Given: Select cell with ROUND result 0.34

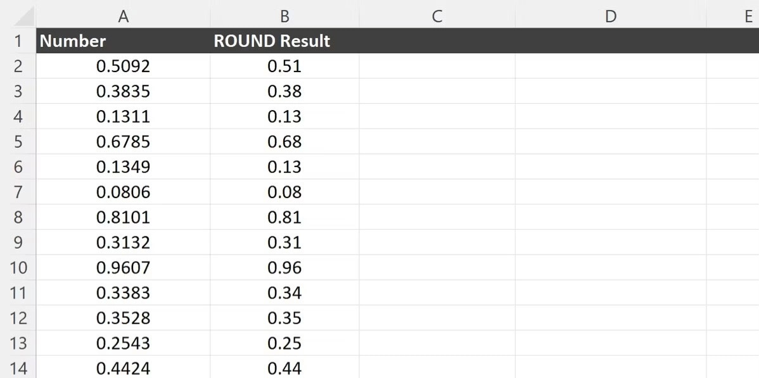Looking at the screenshot, I should click(284, 293).
